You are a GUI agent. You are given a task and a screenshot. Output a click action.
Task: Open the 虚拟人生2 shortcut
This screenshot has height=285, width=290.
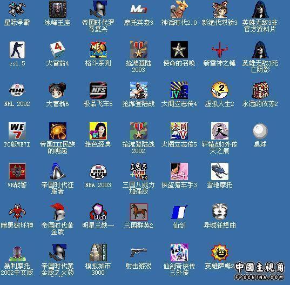pyautogui.click(x=220, y=90)
